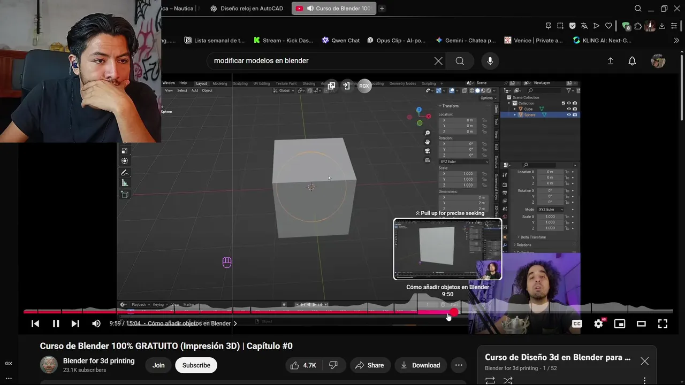This screenshot has width=685, height=385.
Task: Pause the YouTube video
Action: point(56,324)
